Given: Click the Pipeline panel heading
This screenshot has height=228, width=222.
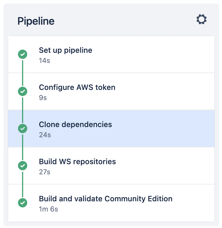Looking at the screenshot, I should (36, 21).
